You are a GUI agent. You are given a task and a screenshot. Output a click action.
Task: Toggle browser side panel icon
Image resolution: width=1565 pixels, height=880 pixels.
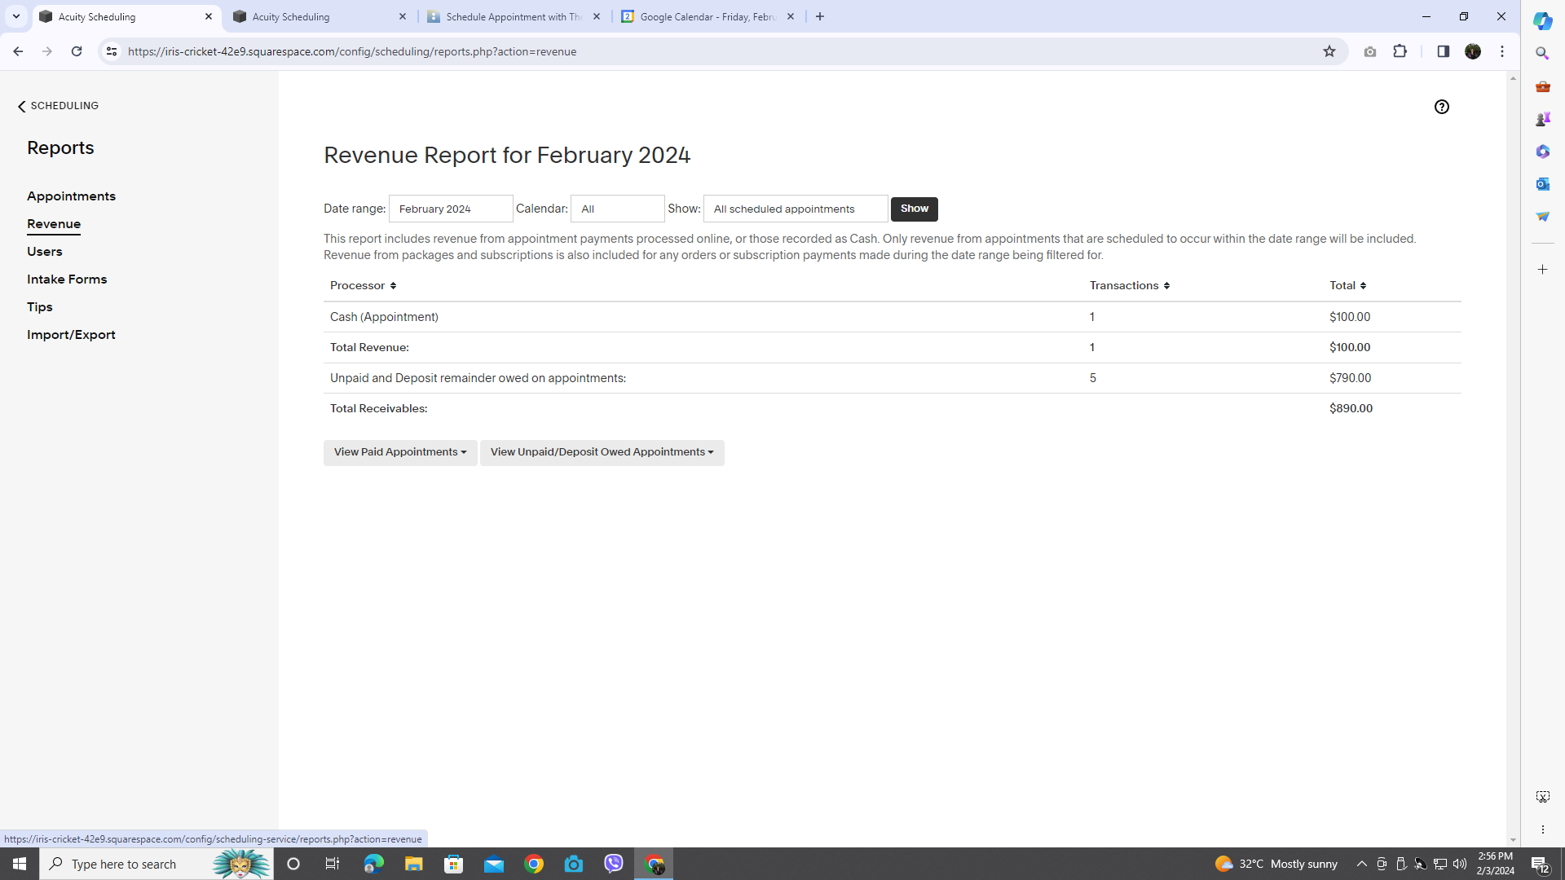pyautogui.click(x=1443, y=51)
